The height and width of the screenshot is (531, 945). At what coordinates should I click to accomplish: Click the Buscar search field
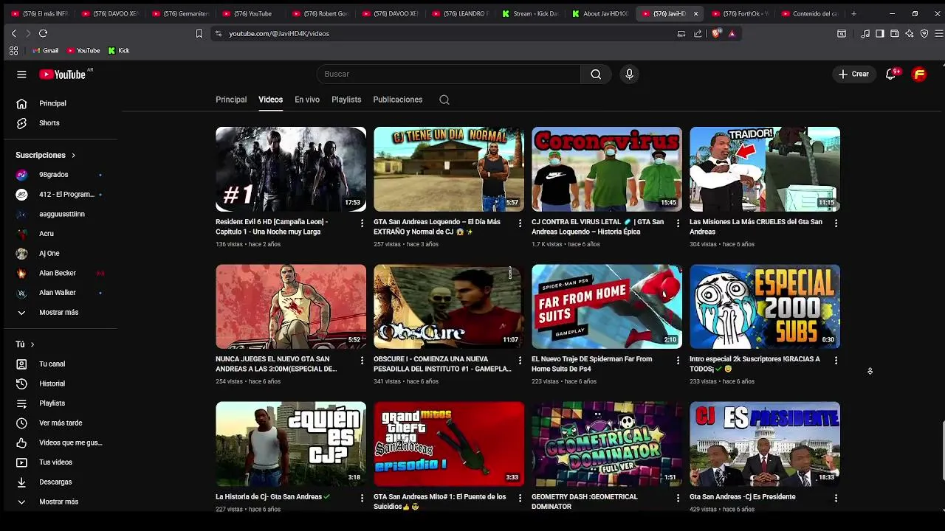click(x=448, y=74)
